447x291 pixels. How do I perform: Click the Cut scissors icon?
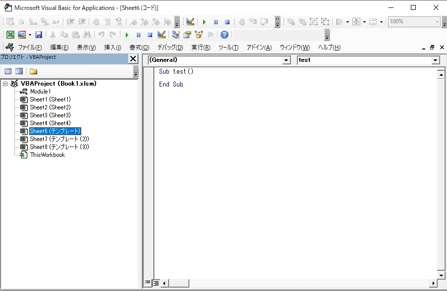(x=53, y=35)
